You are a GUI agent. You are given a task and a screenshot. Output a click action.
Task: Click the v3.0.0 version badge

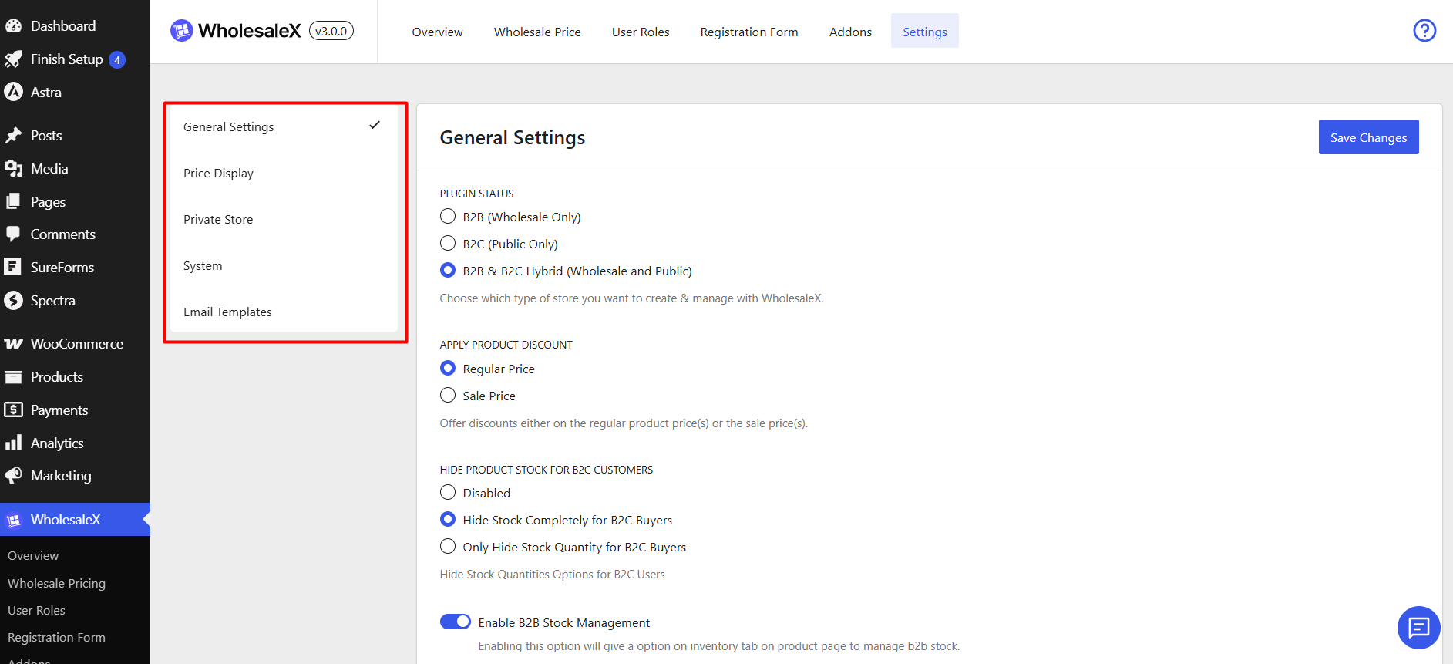point(331,31)
